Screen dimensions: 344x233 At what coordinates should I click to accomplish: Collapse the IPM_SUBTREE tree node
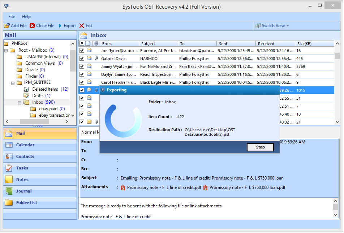[x=13, y=83]
